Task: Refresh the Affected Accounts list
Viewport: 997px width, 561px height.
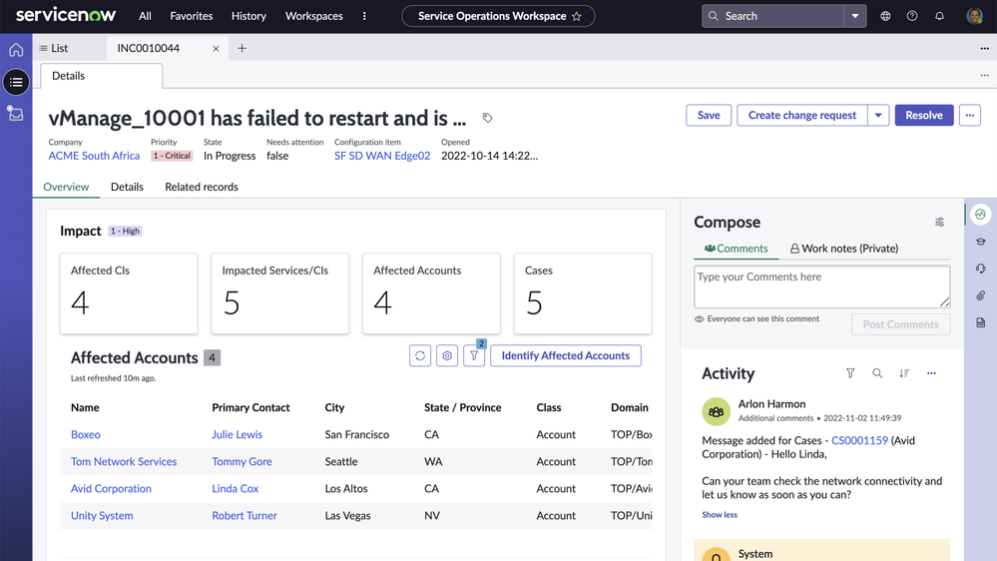Action: coord(419,355)
